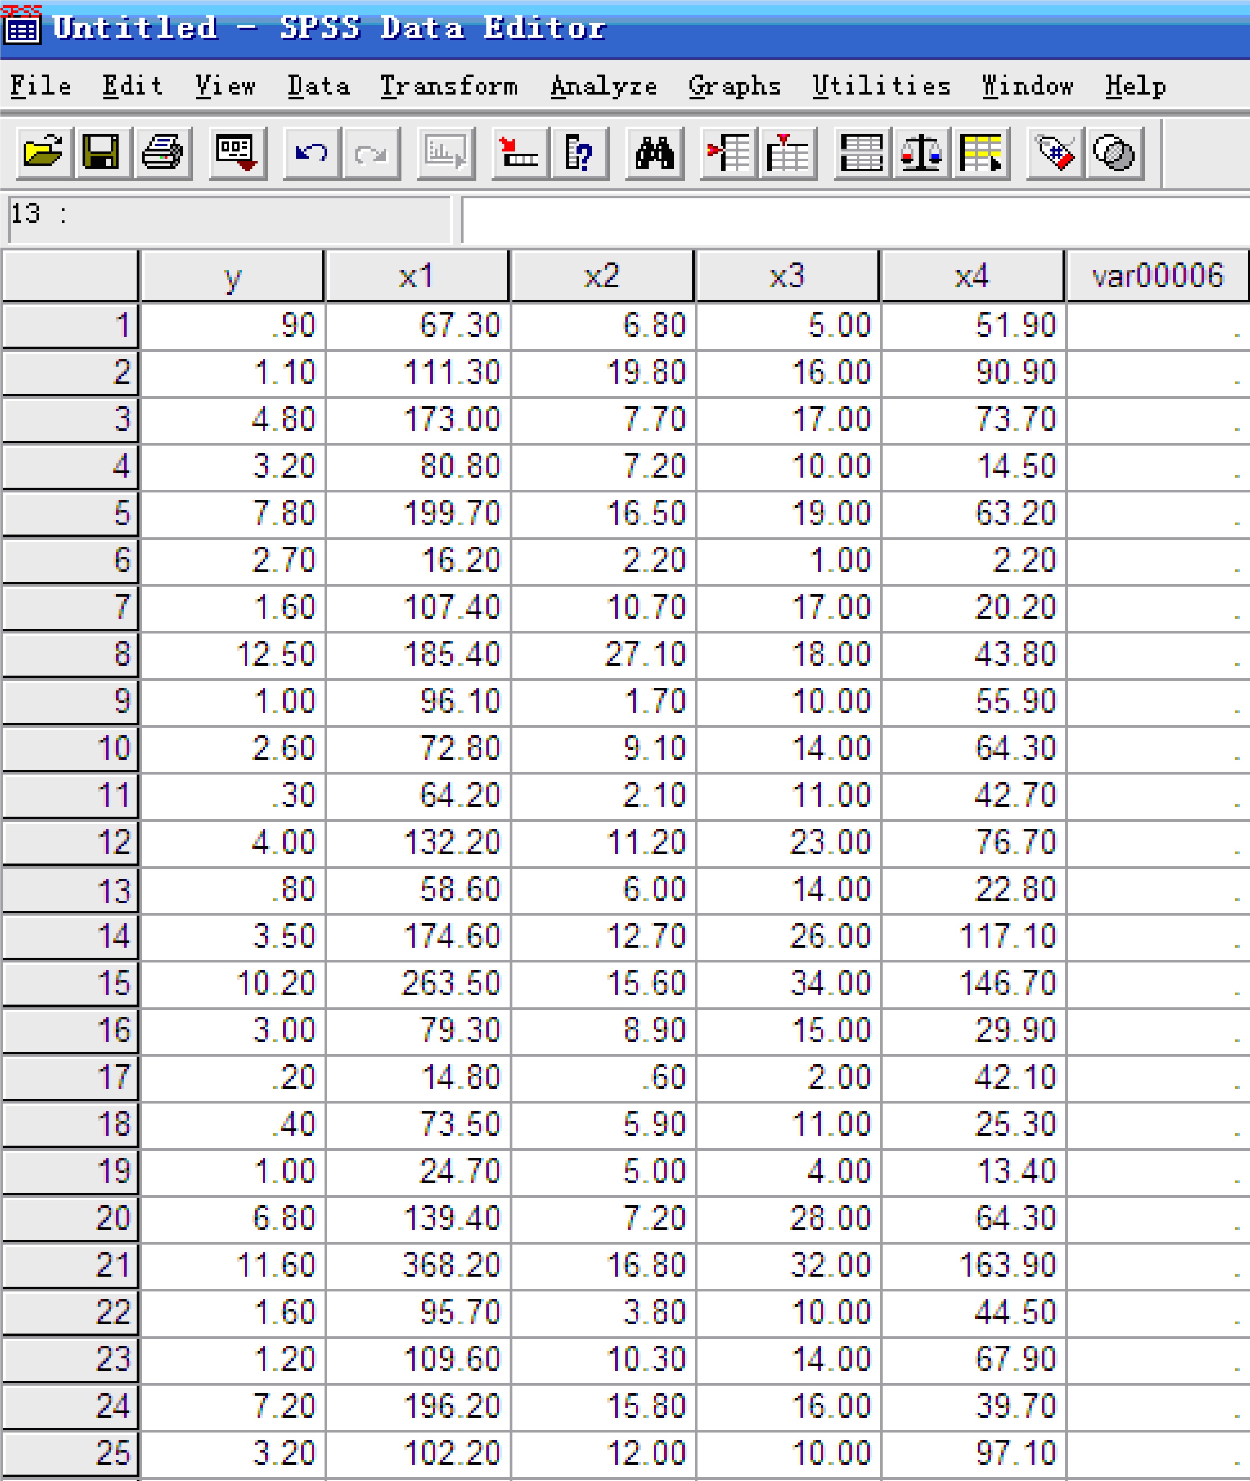Screen dimensions: 1250x1481
Task: Click the Undo arrow icon
Action: pyautogui.click(x=312, y=153)
